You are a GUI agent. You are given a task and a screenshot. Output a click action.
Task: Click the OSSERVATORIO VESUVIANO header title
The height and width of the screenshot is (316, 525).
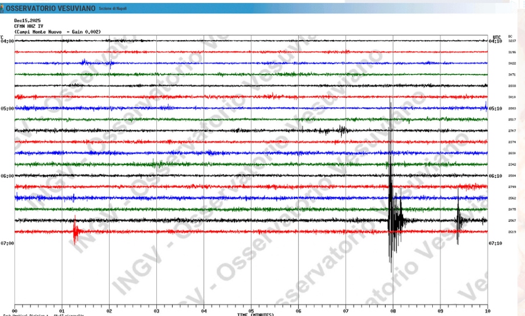click(51, 9)
